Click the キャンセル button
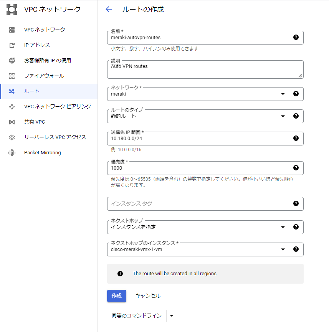 coord(148,296)
